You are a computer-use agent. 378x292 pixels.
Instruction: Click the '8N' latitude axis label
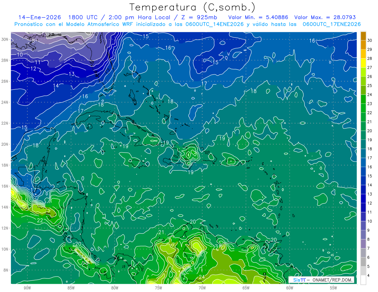(x=6, y=270)
